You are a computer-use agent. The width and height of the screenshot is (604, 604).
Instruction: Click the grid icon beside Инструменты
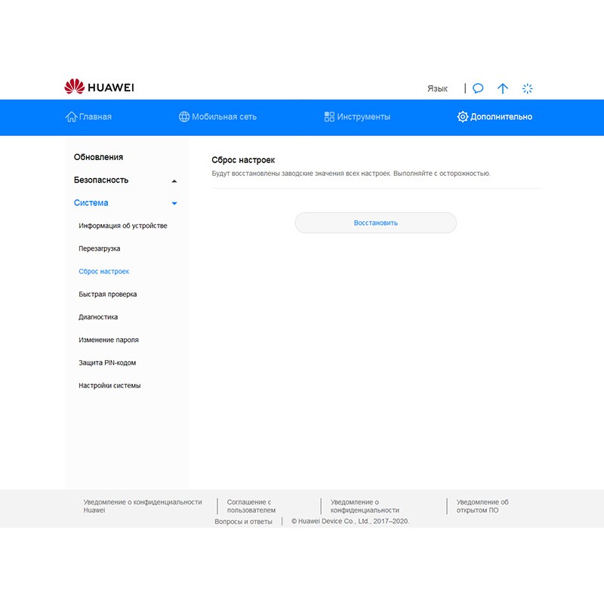pos(329,117)
